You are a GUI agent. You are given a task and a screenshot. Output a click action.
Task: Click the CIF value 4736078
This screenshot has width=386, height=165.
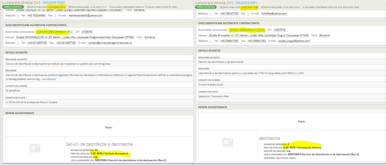(87, 32)
